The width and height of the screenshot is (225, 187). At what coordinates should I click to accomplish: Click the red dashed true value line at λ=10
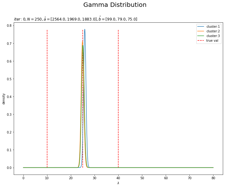tap(47, 99)
